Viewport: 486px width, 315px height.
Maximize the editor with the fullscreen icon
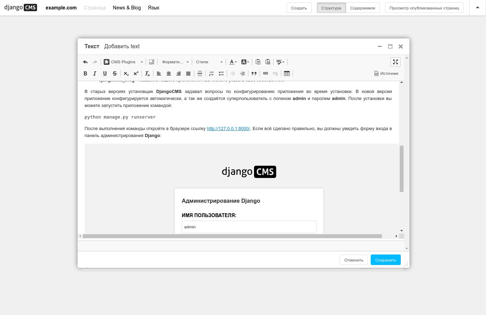click(396, 62)
